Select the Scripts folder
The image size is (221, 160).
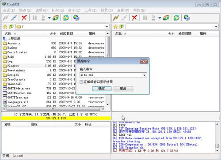11,75
